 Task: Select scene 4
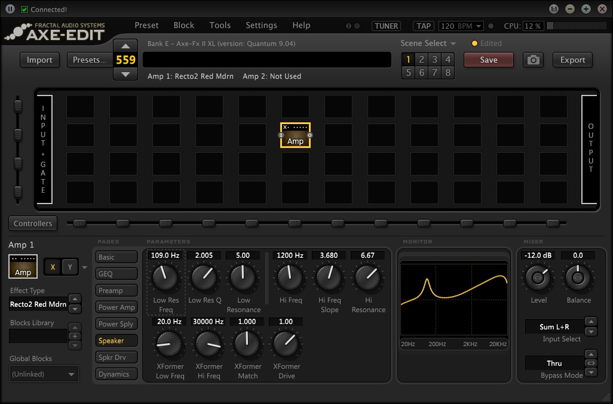pos(448,59)
